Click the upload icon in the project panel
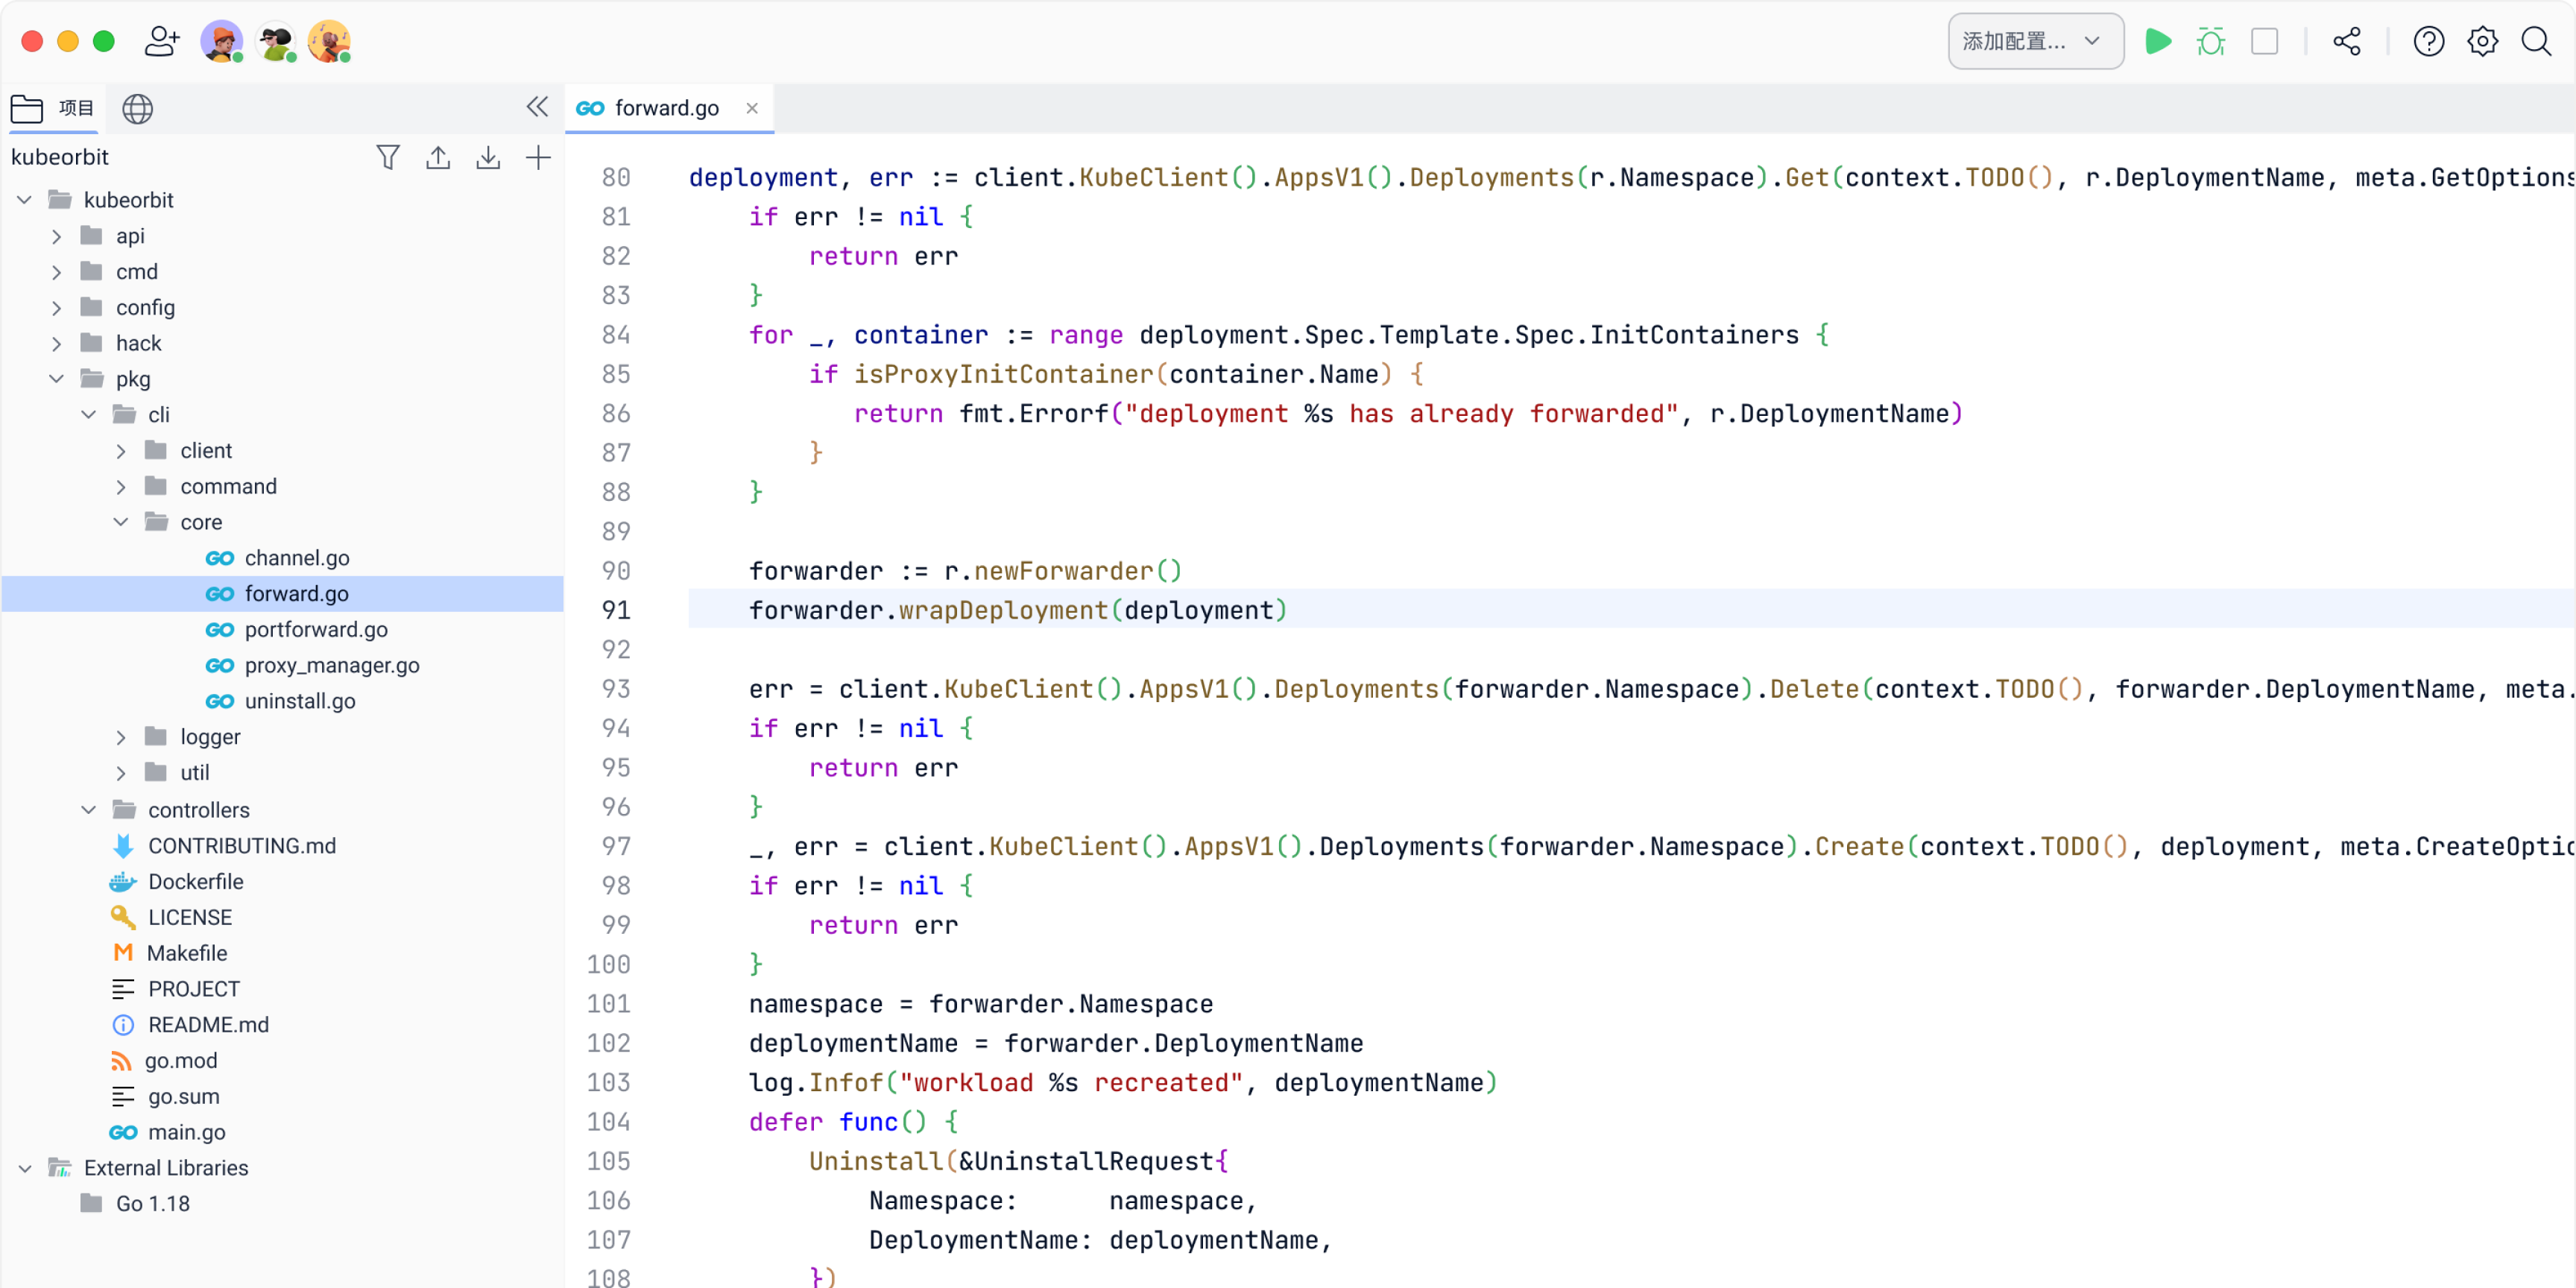 tap(438, 157)
